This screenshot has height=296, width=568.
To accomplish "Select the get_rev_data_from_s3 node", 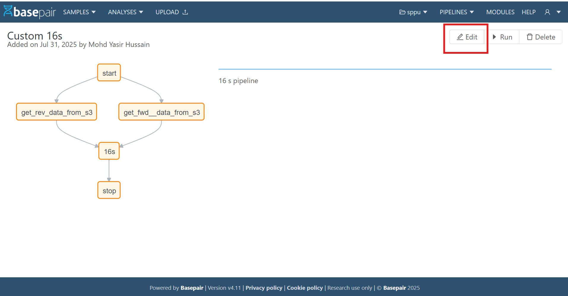I will click(56, 112).
